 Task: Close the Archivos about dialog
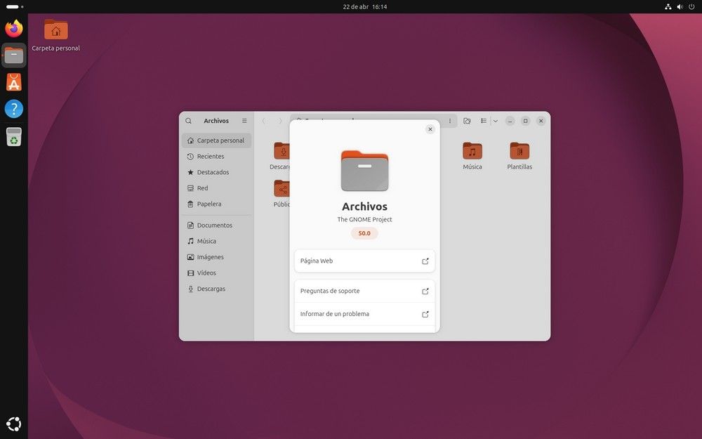coord(430,129)
